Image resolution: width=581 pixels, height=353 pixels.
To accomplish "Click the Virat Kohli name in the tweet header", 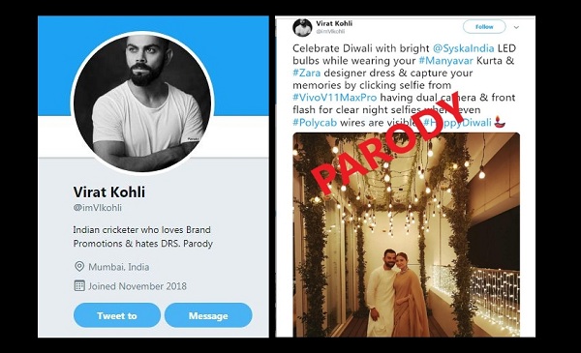I will (334, 23).
